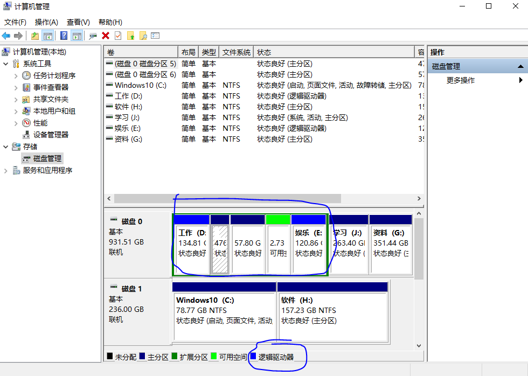Sort by the 文件系统 column header
Image resolution: width=528 pixels, height=376 pixels.
click(x=237, y=52)
